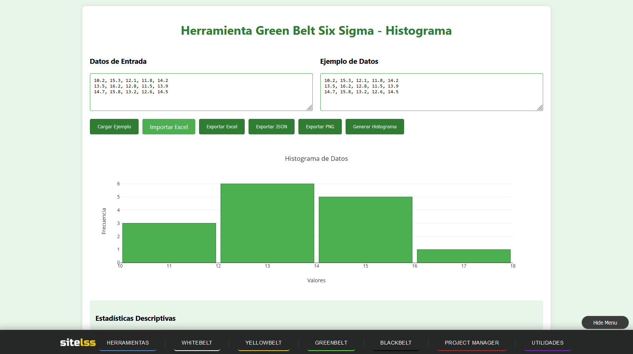Focus the Ejemplo de Datos textarea
The image size is (633, 354).
(431, 98)
